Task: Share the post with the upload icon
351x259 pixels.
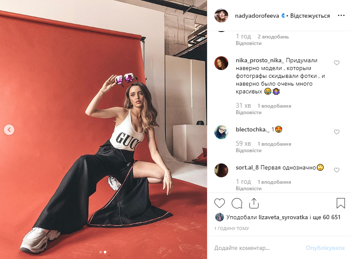Action: click(x=254, y=203)
